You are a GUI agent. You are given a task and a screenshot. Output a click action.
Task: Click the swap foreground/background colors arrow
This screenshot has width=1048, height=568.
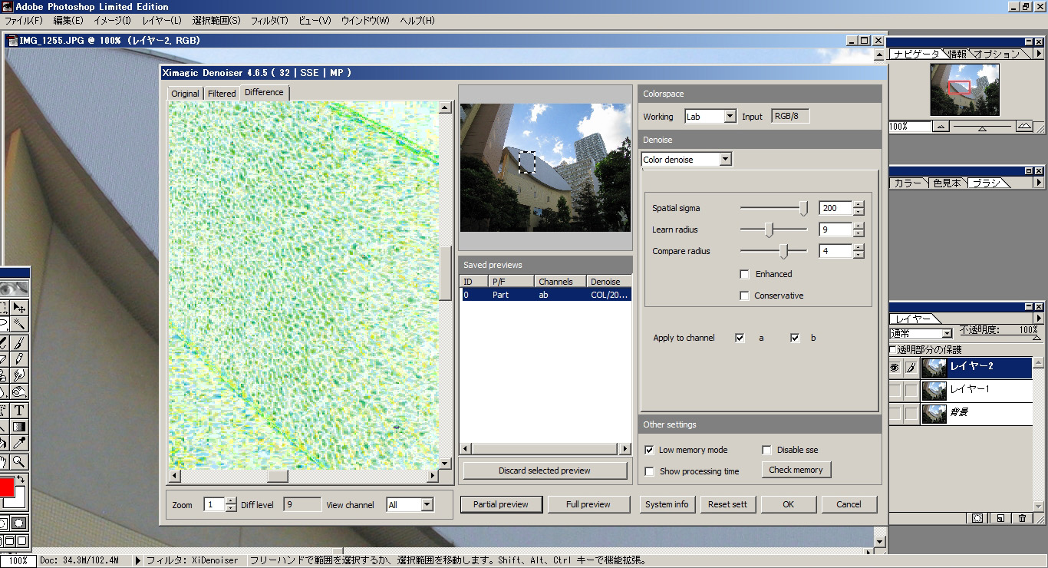[x=21, y=479]
